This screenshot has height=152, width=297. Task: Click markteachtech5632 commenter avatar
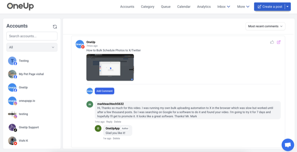(x=90, y=104)
